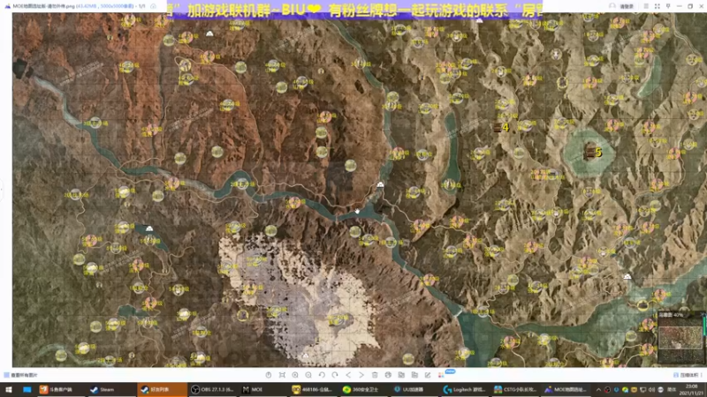Go to the previous image arrow
This screenshot has width=707, height=397.
click(x=348, y=375)
